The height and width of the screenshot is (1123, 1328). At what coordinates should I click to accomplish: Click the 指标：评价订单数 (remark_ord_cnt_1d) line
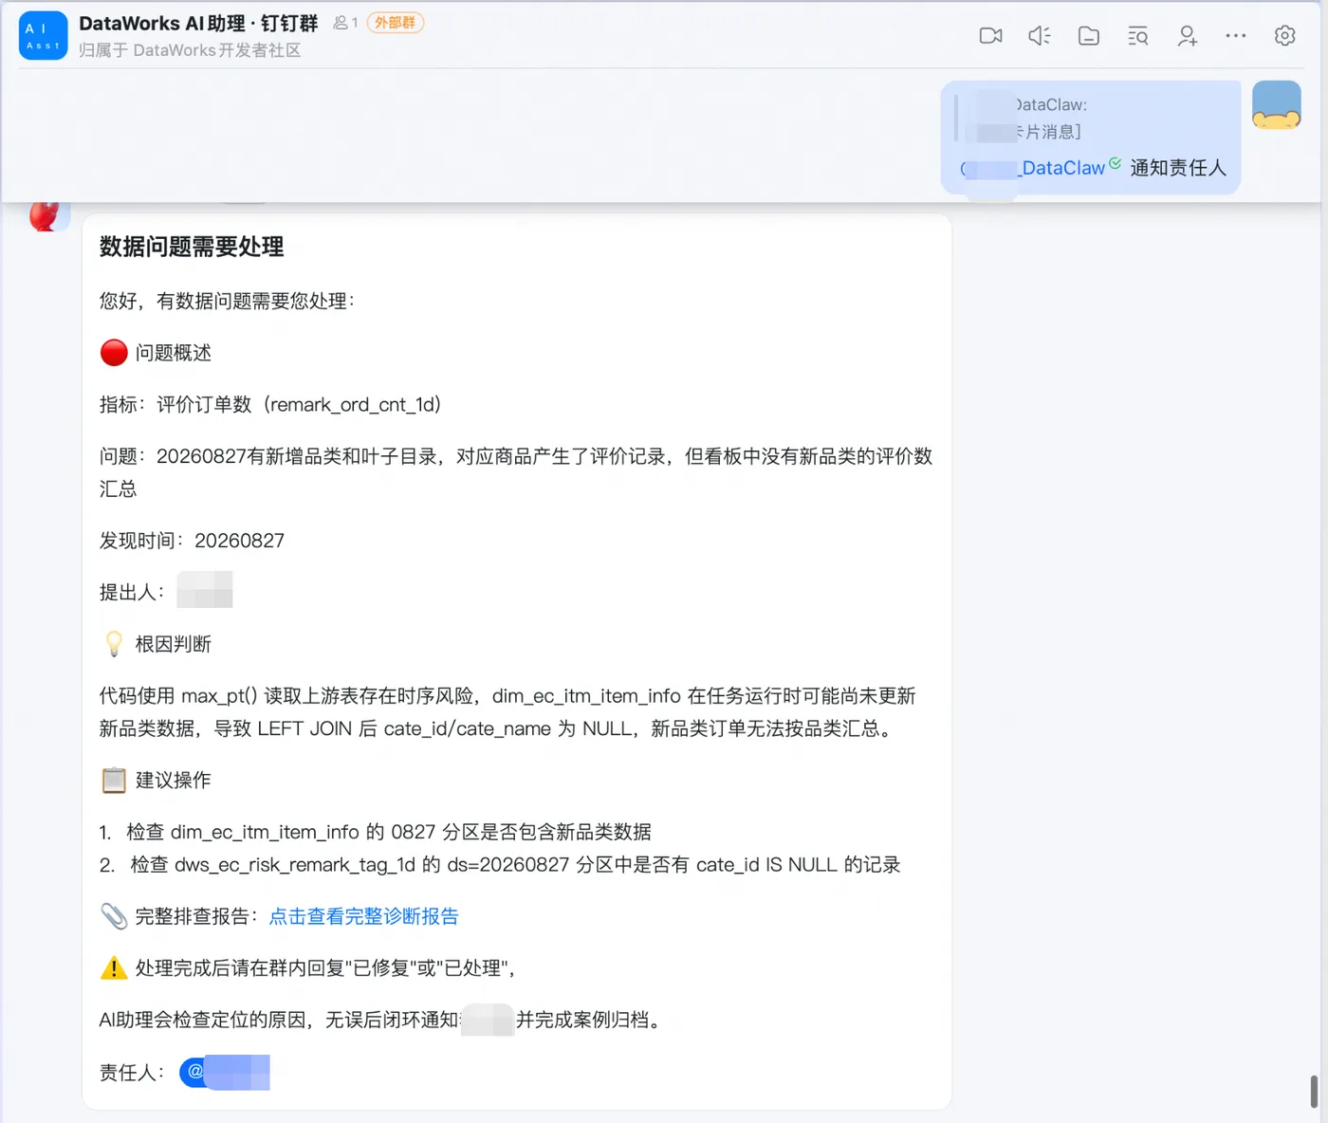pyautogui.click(x=270, y=405)
